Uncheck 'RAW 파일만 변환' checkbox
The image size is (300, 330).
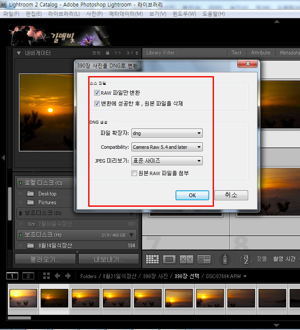click(x=97, y=93)
